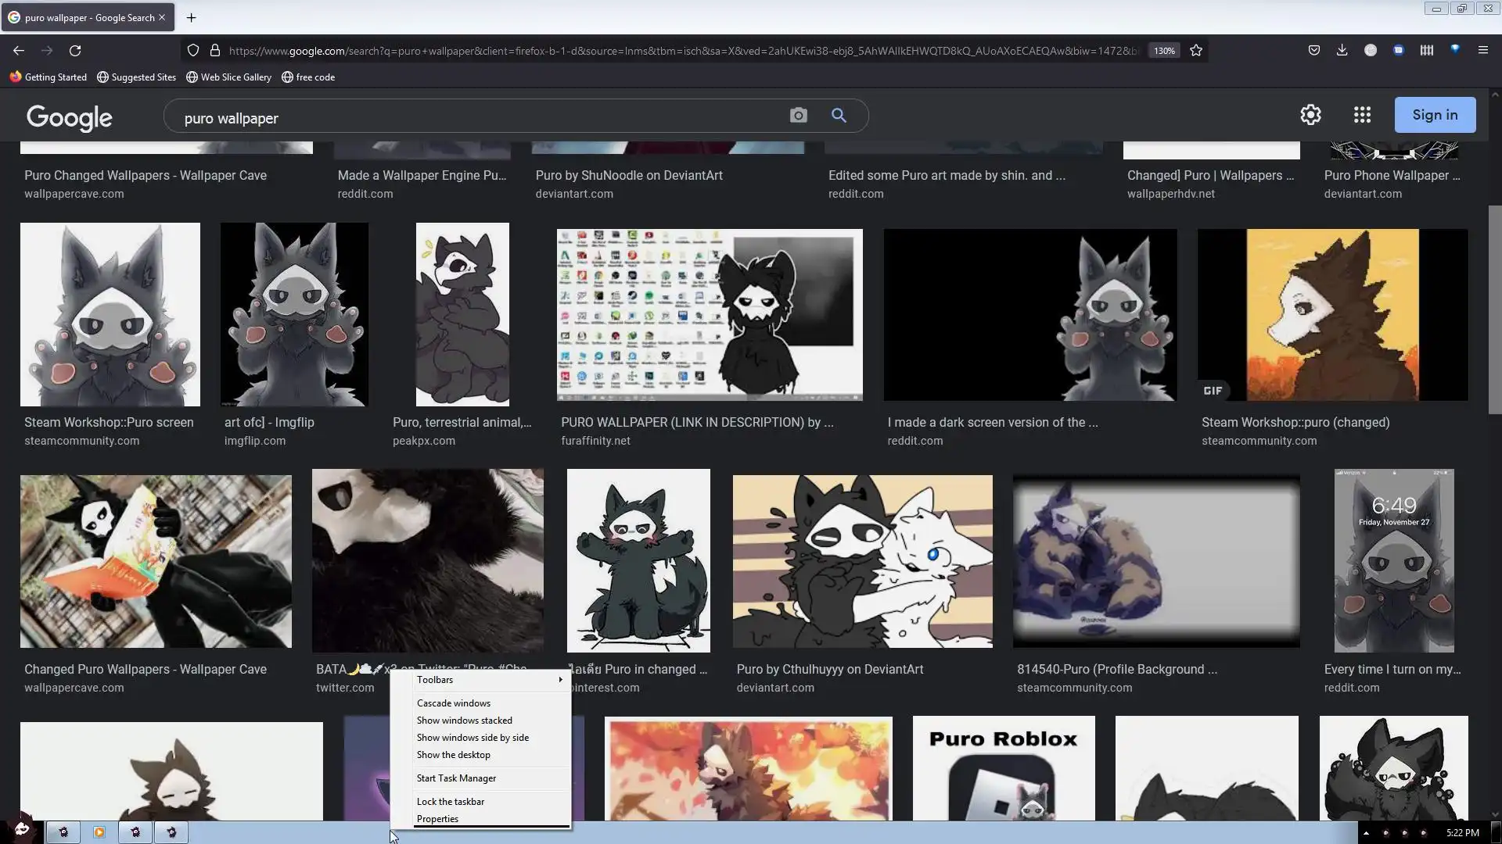Open the Firefox hamburger menu
Viewport: 1502px width, 844px height.
pyautogui.click(x=1482, y=50)
